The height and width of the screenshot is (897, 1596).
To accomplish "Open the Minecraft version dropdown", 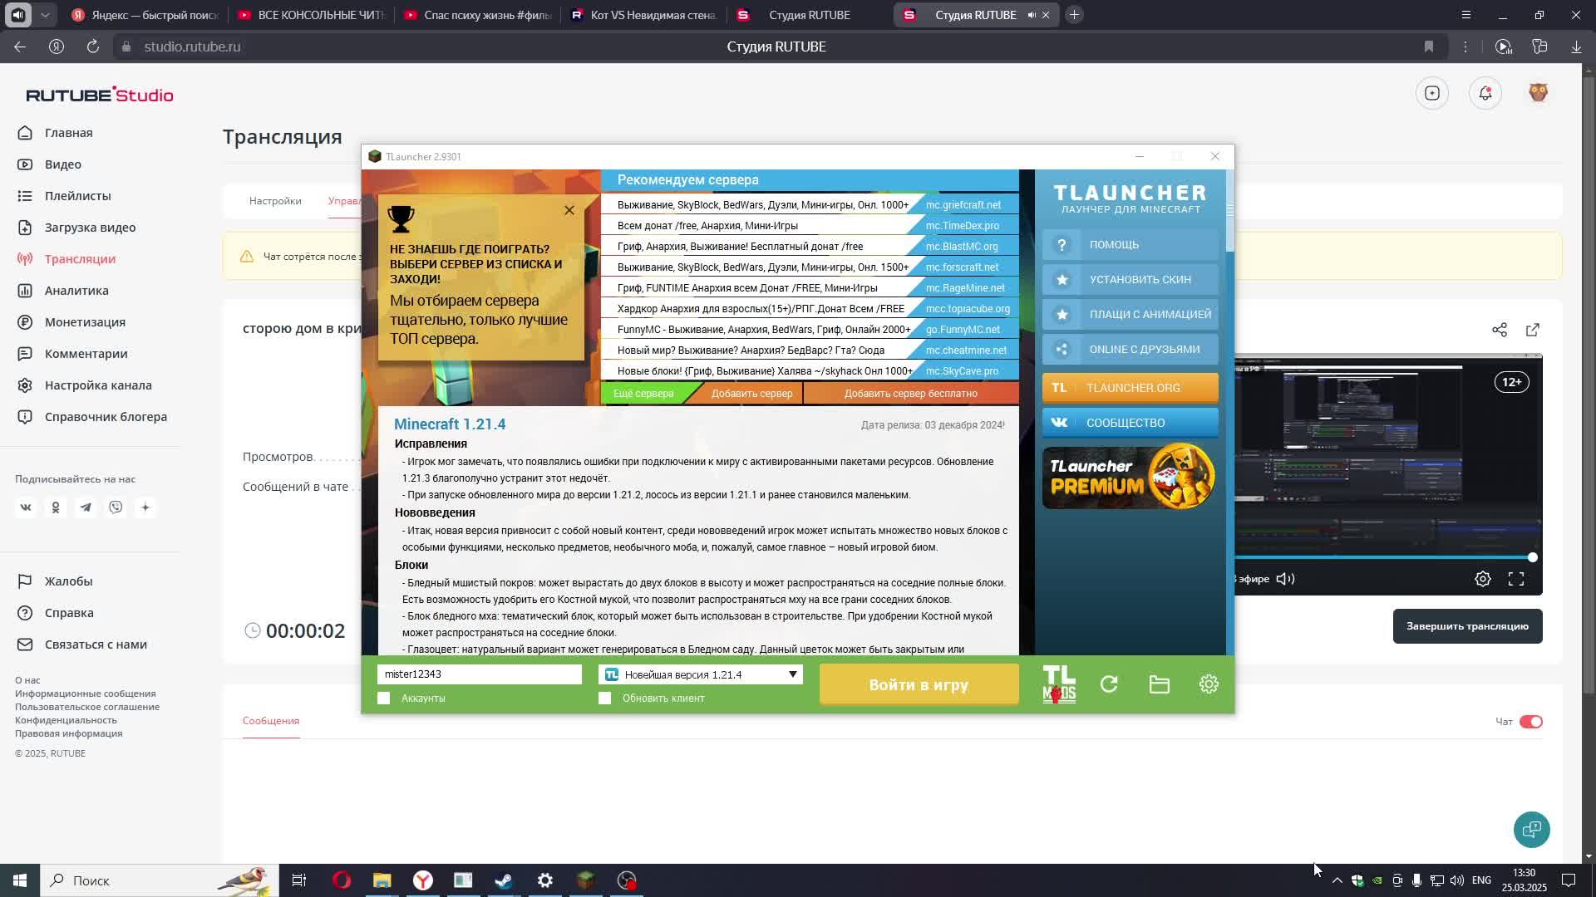I will coord(792,674).
